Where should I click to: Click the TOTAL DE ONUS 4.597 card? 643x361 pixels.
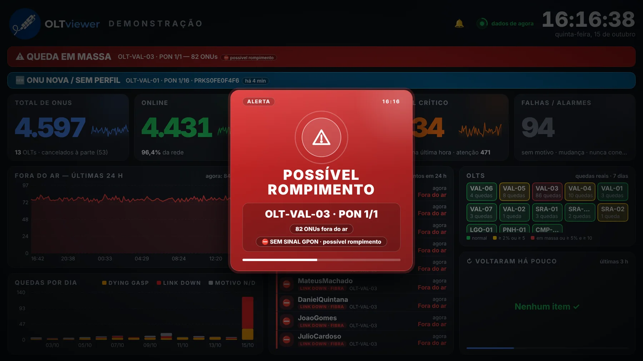pyautogui.click(x=68, y=127)
